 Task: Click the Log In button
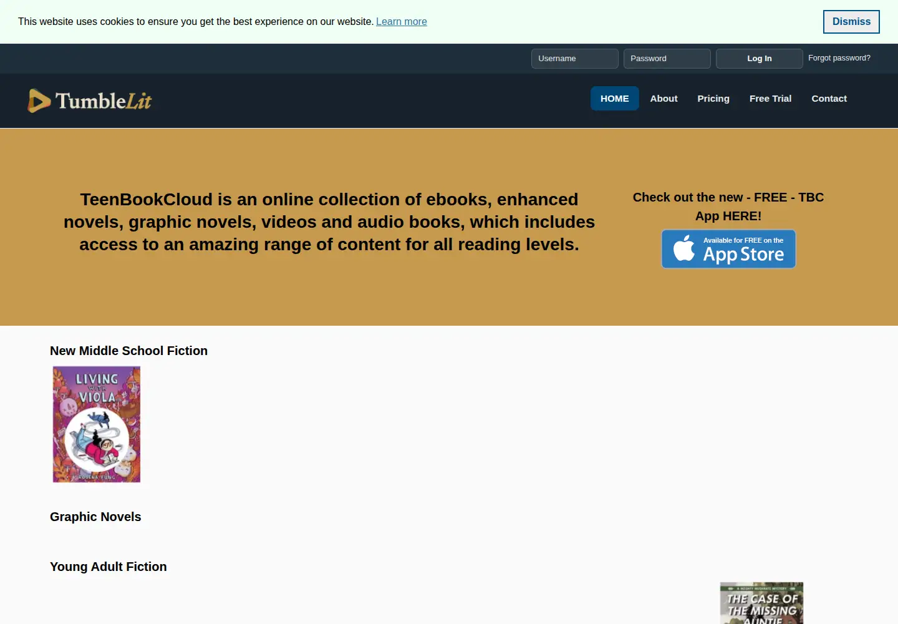click(x=760, y=59)
